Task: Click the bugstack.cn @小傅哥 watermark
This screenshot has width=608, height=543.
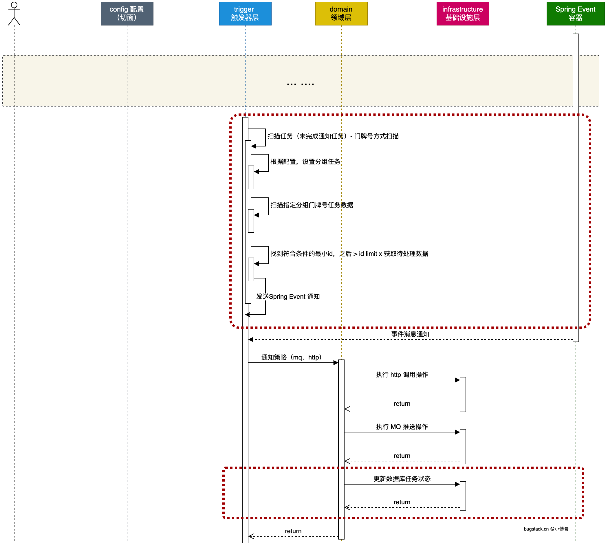Action: 546,529
